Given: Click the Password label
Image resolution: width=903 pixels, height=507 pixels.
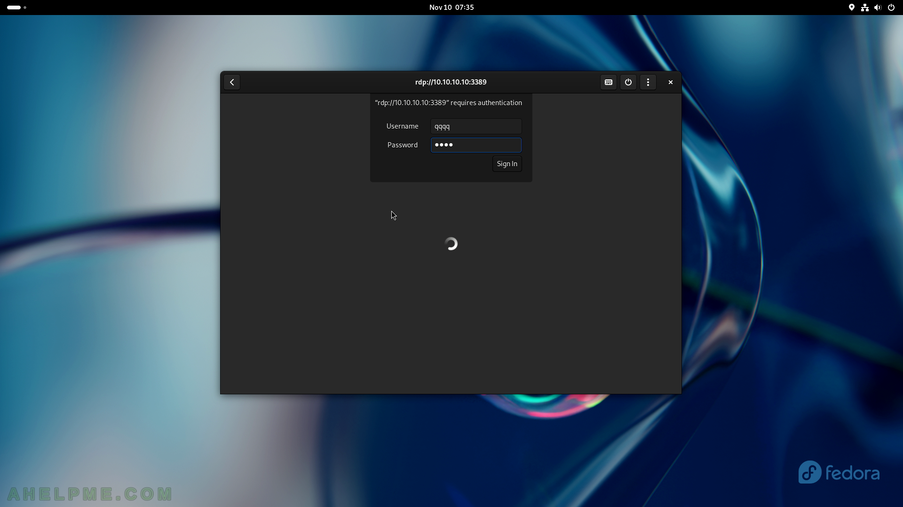Looking at the screenshot, I should pos(402,145).
